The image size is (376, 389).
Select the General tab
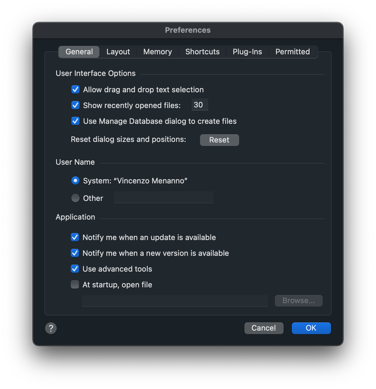click(x=79, y=52)
